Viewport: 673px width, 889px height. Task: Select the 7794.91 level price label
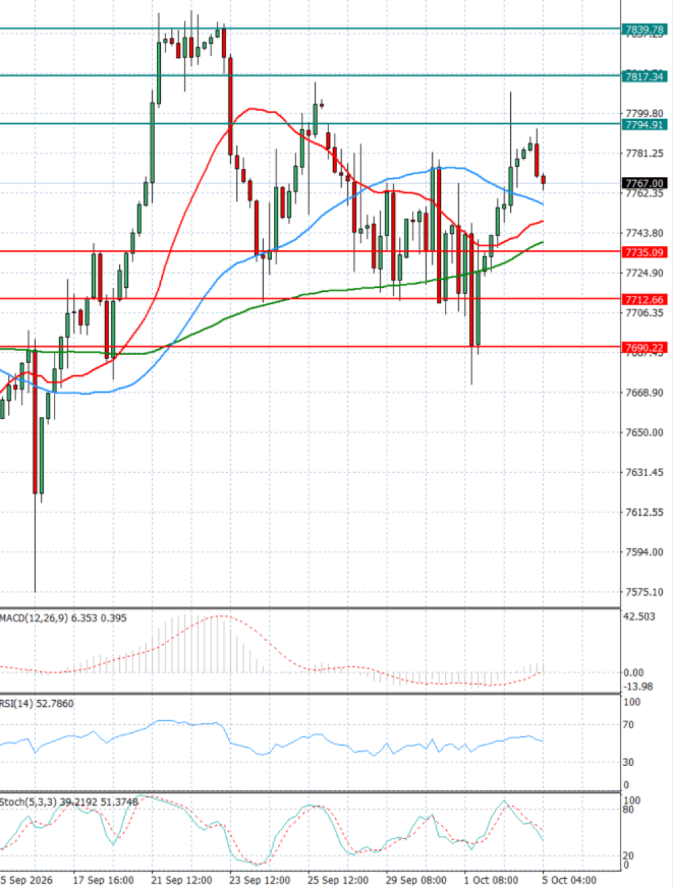(x=645, y=124)
